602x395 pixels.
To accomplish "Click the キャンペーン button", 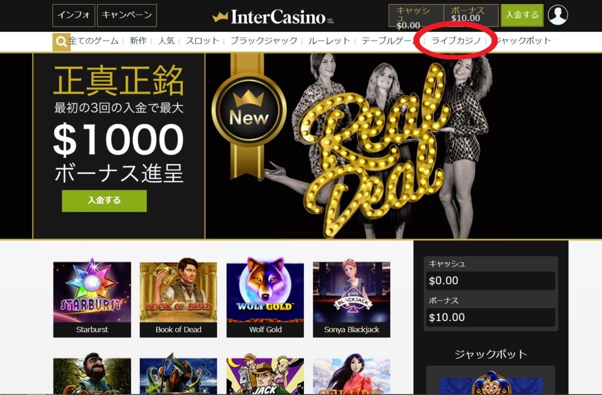I will click(127, 15).
